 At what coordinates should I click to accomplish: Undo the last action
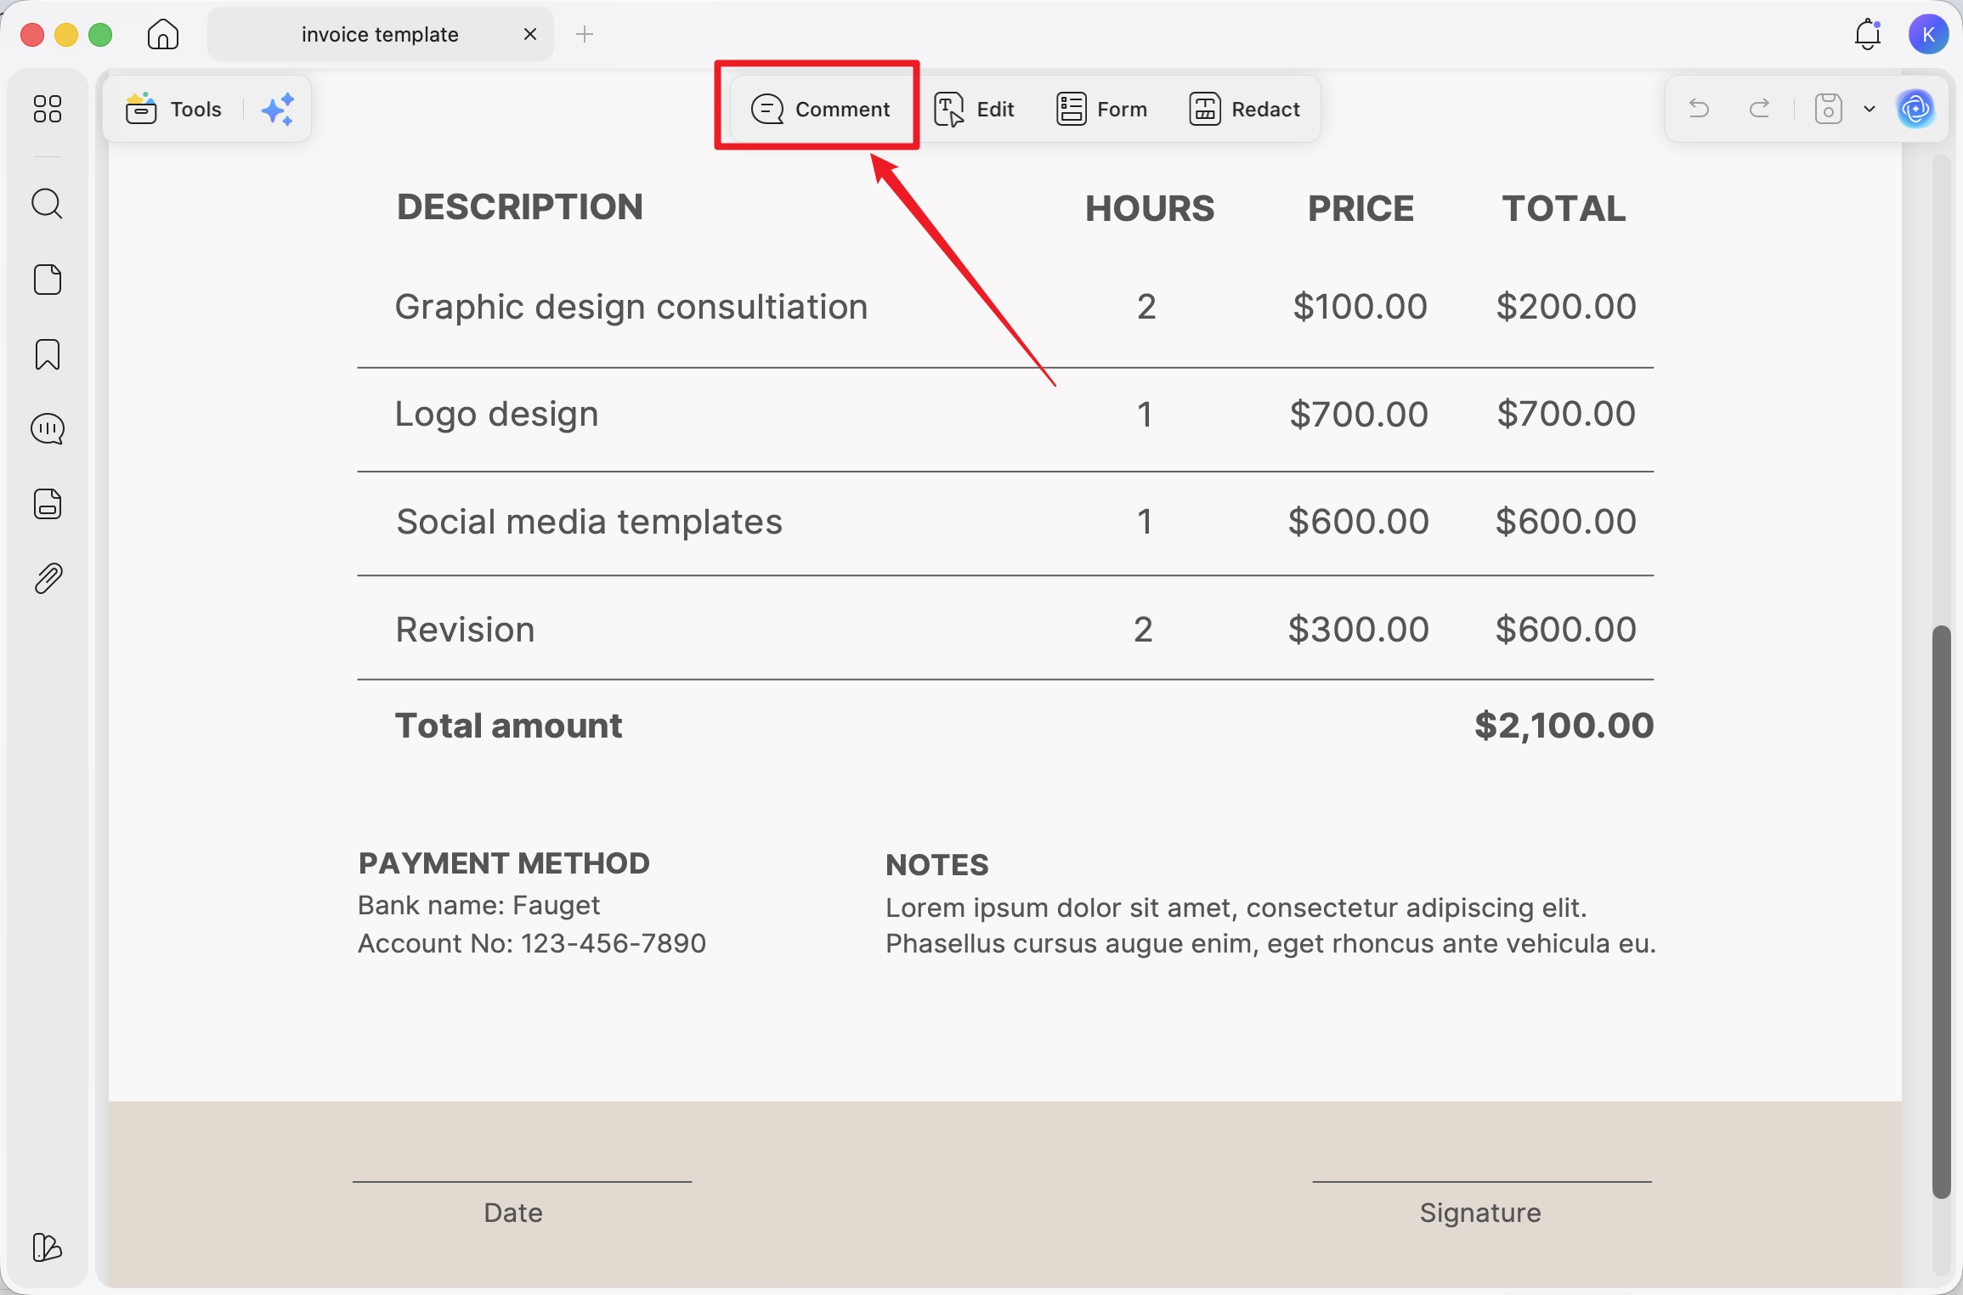coord(1698,108)
